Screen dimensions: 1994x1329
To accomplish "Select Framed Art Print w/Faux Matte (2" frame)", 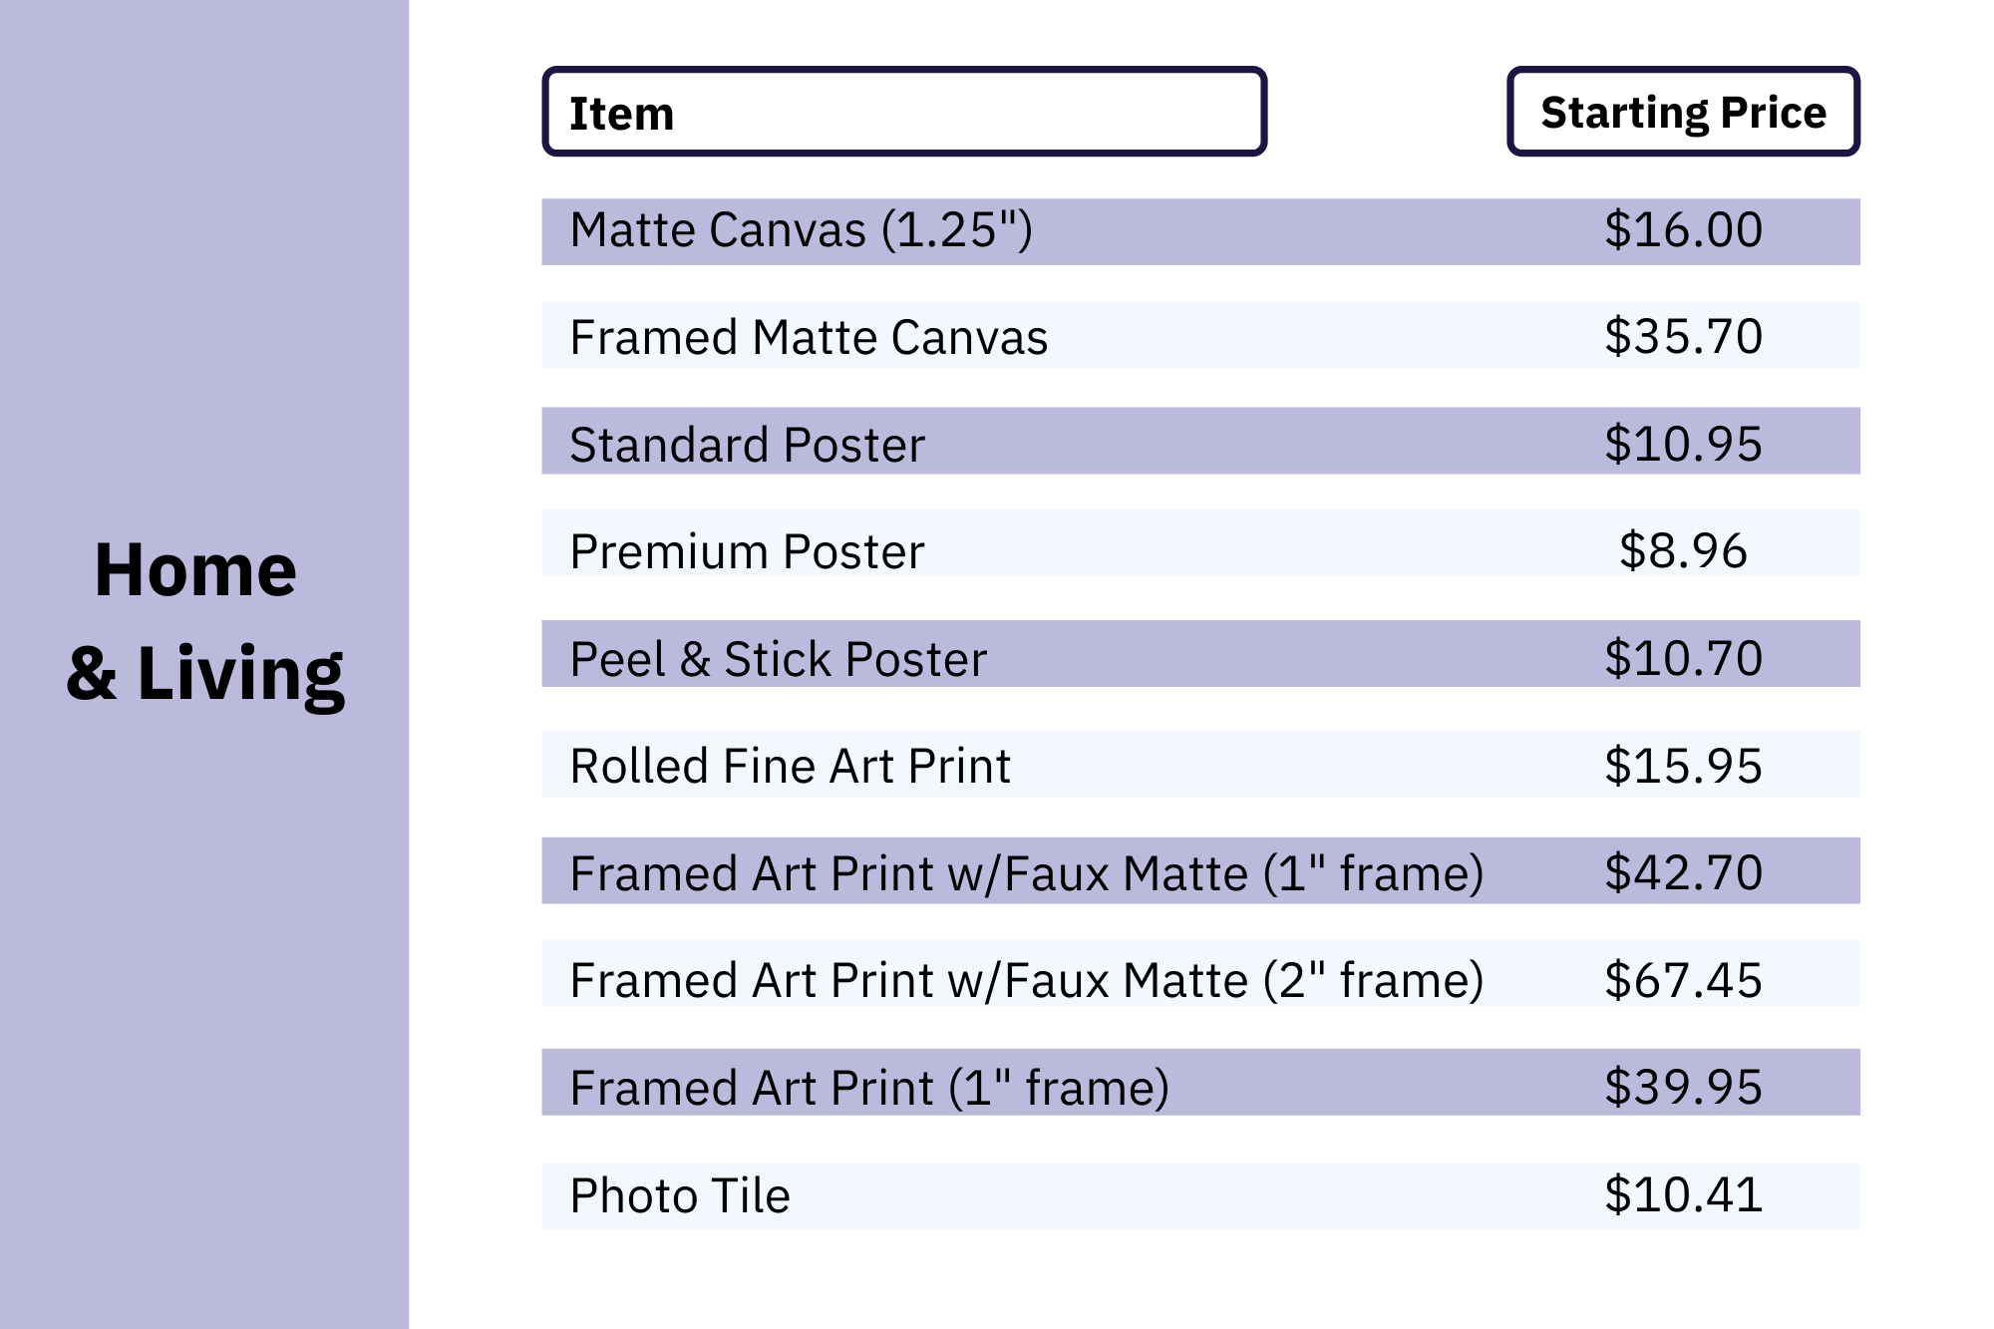I will (1026, 980).
